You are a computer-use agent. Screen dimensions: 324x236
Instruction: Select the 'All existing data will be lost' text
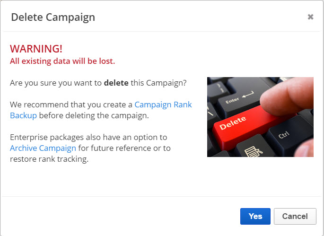coord(62,61)
